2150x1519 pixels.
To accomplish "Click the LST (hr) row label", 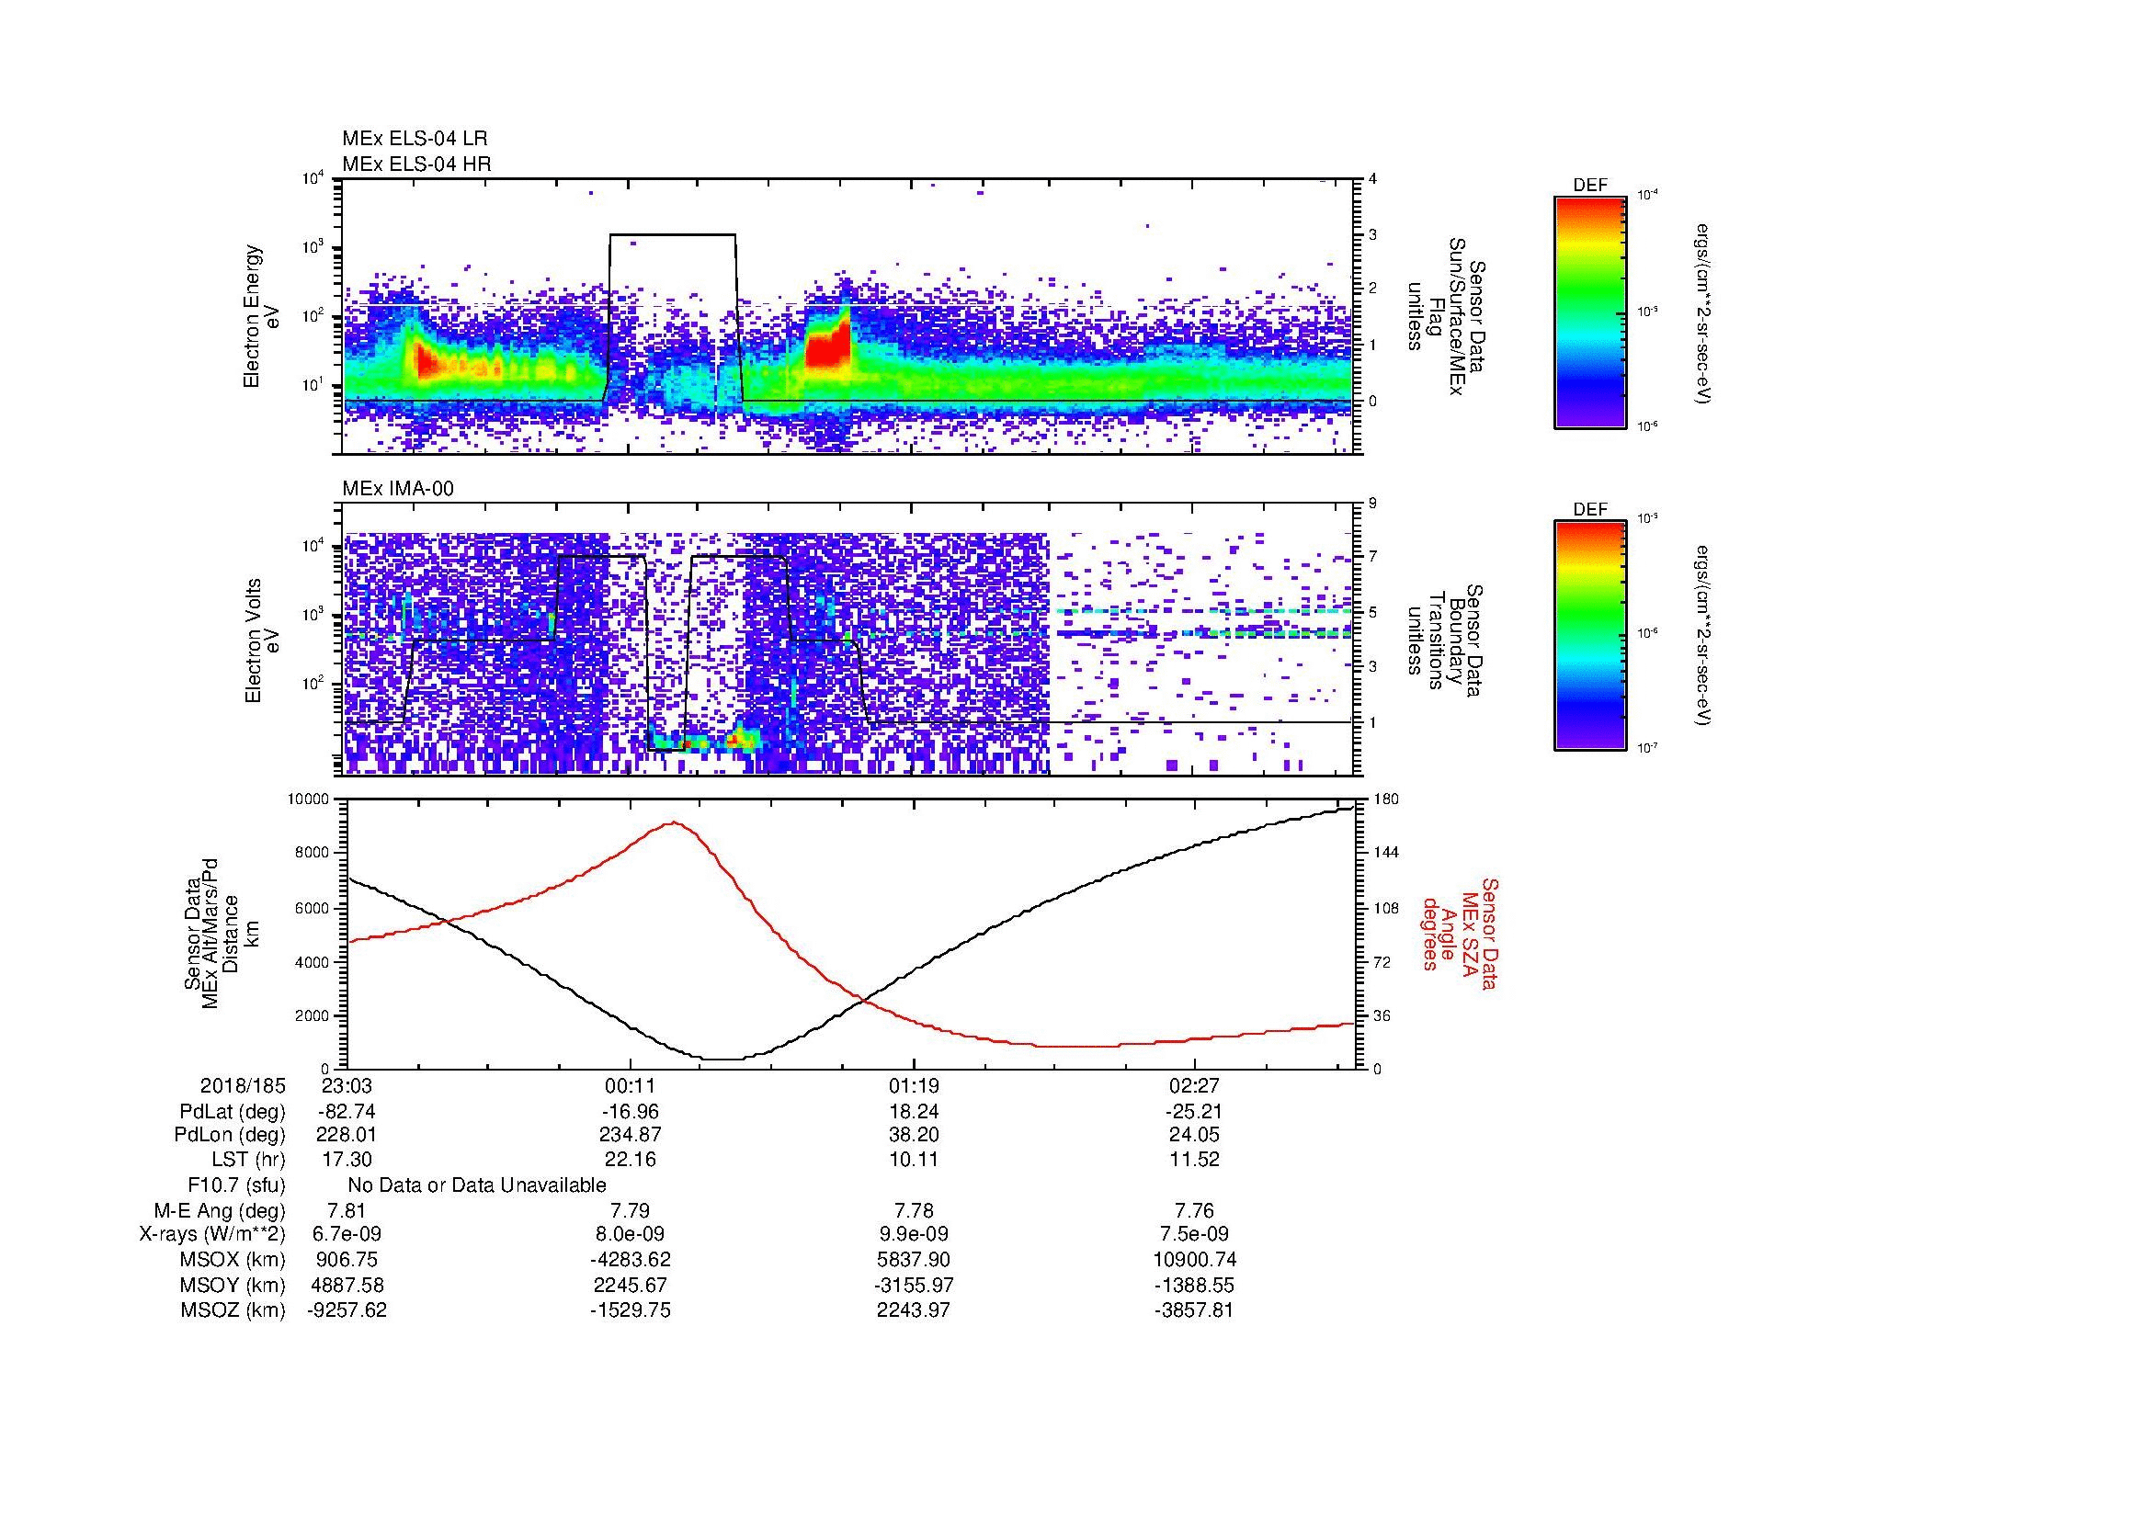I will coord(248,1160).
